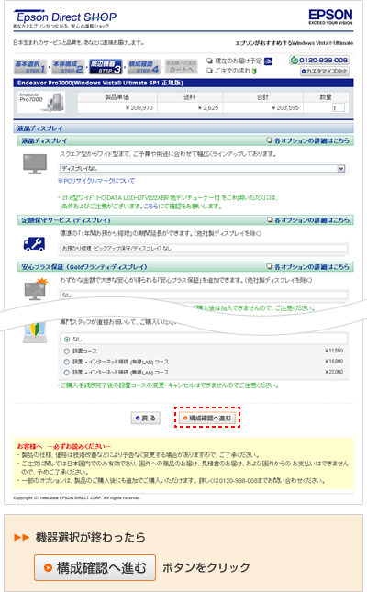Go to STEP.2 本体構成 tab
Viewport: 367px width, 592px height.
click(68, 66)
